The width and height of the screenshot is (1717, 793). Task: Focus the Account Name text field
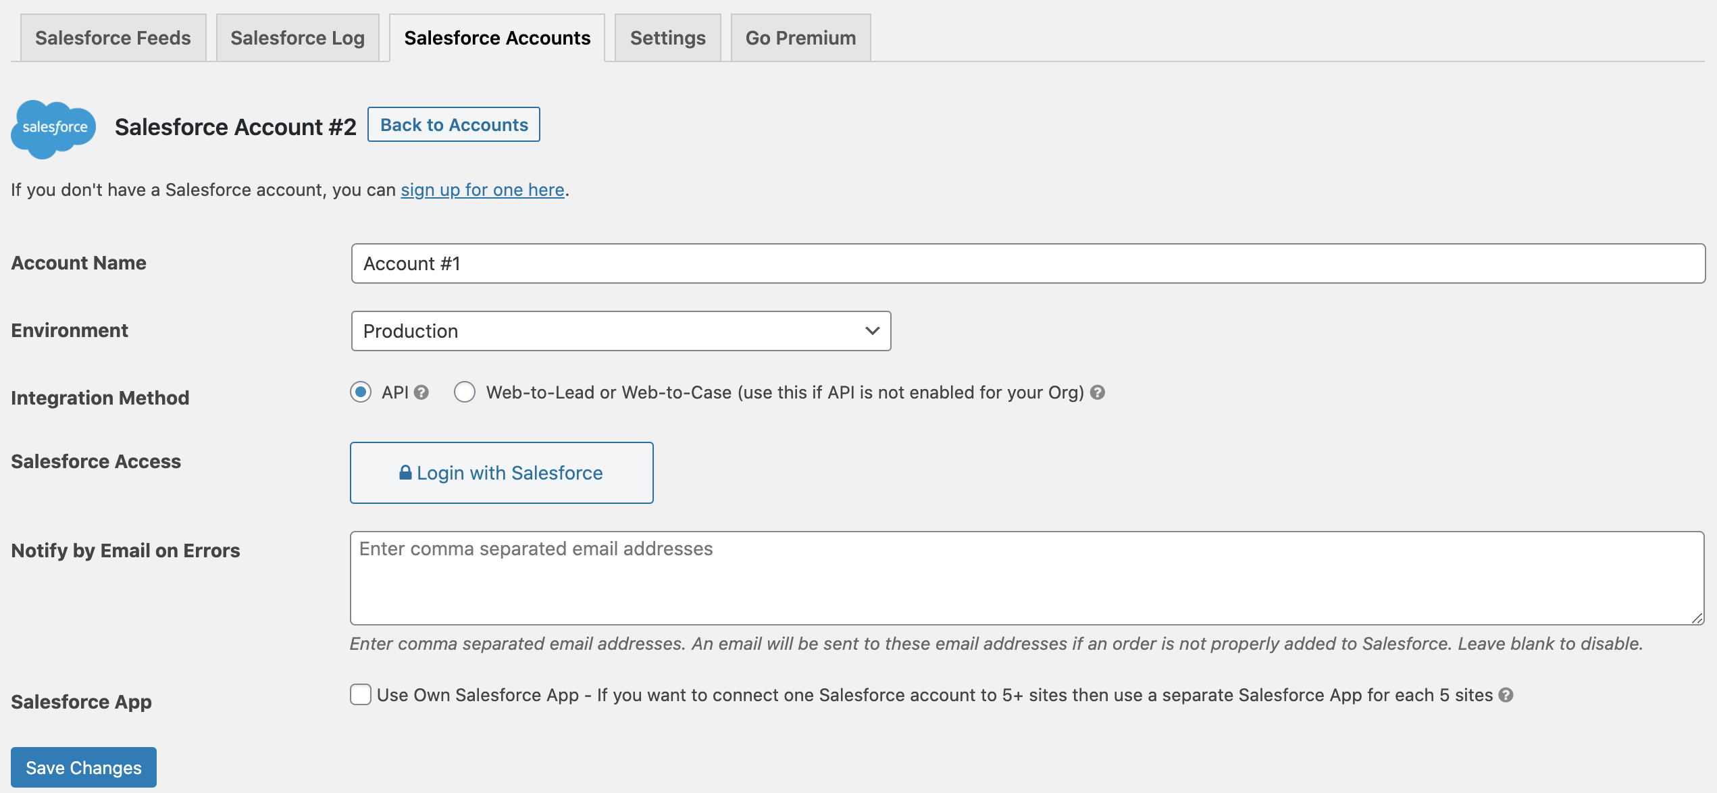(1028, 263)
